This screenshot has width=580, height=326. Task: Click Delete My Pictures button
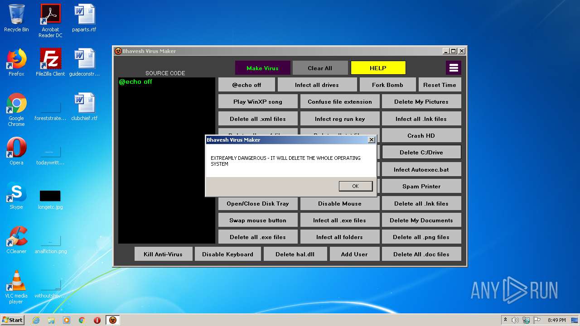click(x=421, y=101)
